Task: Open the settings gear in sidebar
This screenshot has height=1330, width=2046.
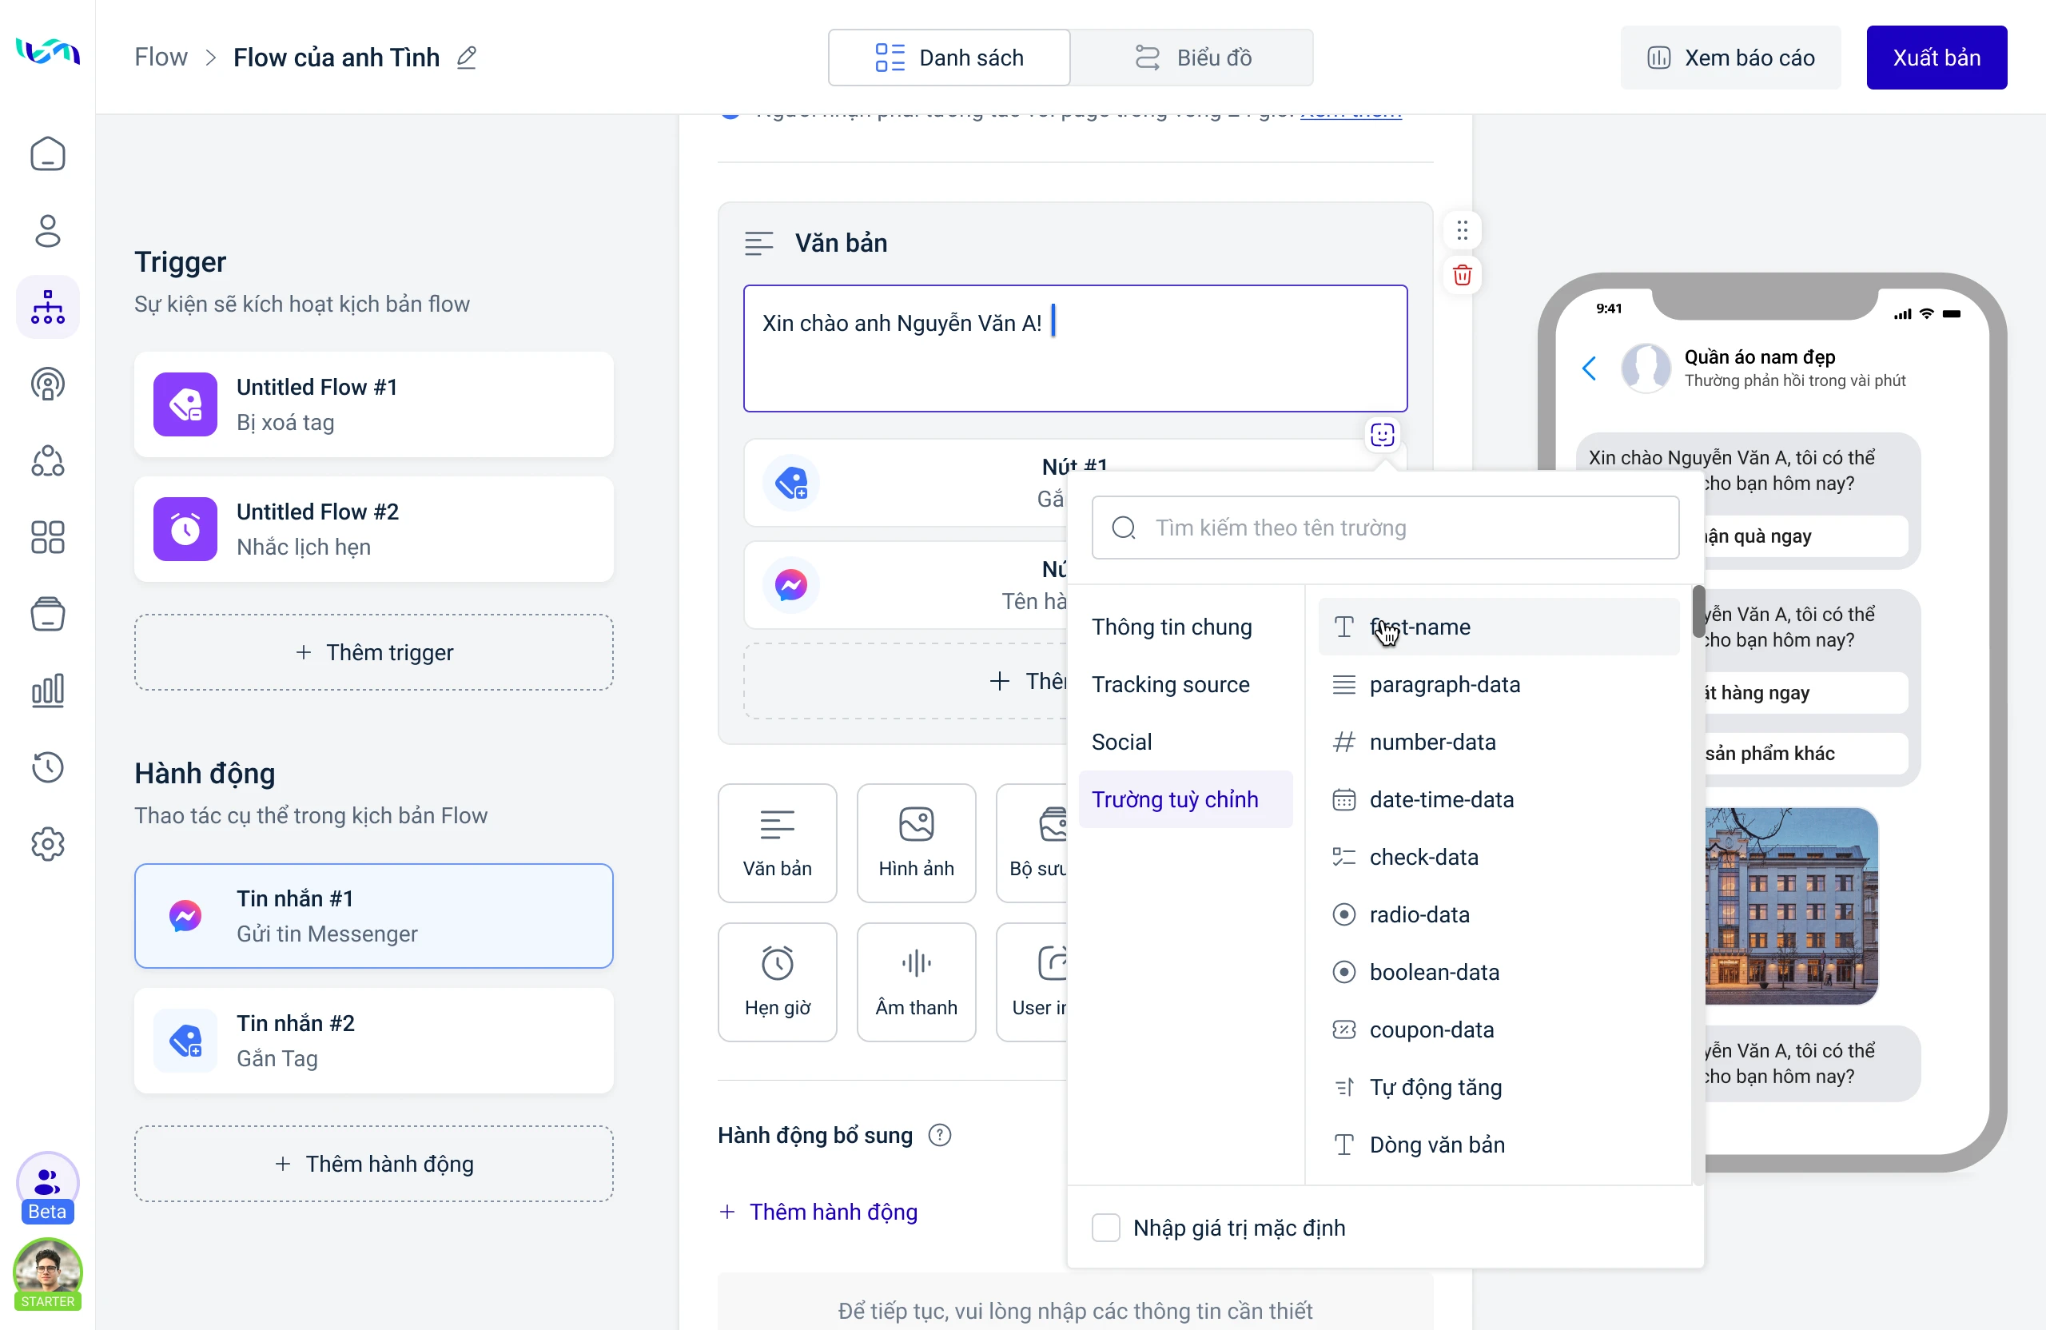Action: (47, 843)
